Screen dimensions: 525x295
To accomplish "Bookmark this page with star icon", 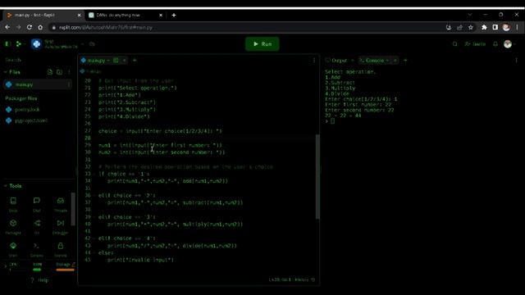I will (x=470, y=27).
